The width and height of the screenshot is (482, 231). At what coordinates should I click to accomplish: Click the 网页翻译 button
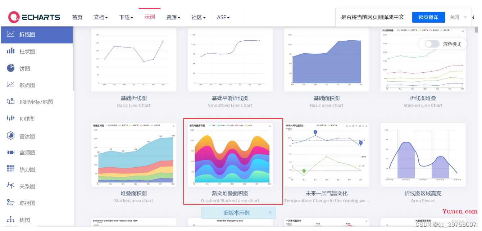coord(428,17)
